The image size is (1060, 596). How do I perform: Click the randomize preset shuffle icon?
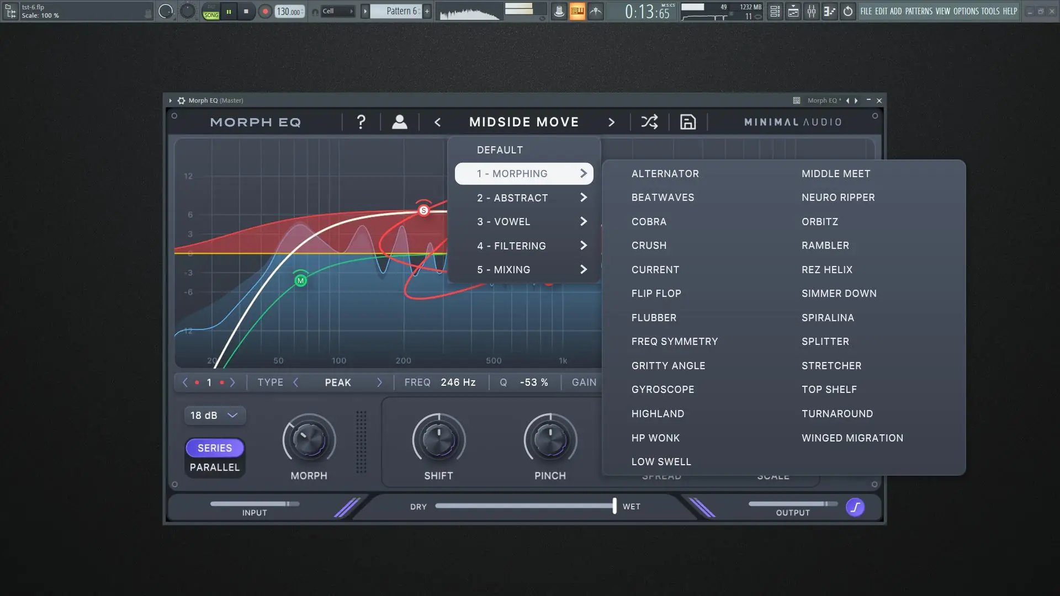(649, 122)
